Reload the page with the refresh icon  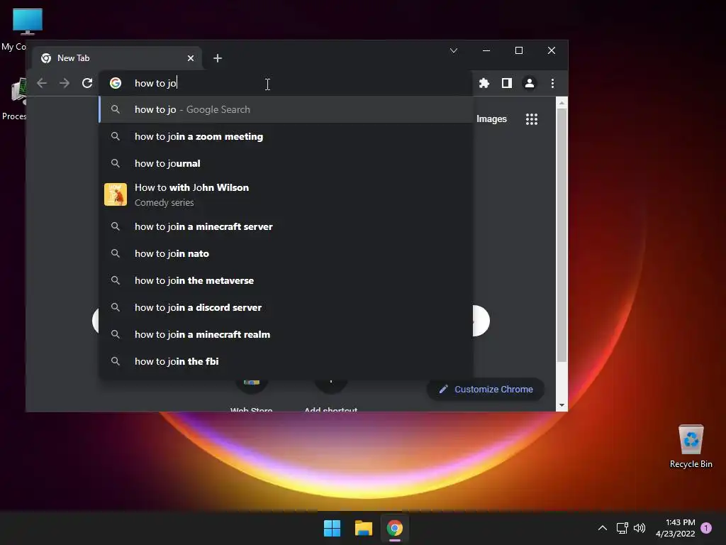tap(87, 83)
